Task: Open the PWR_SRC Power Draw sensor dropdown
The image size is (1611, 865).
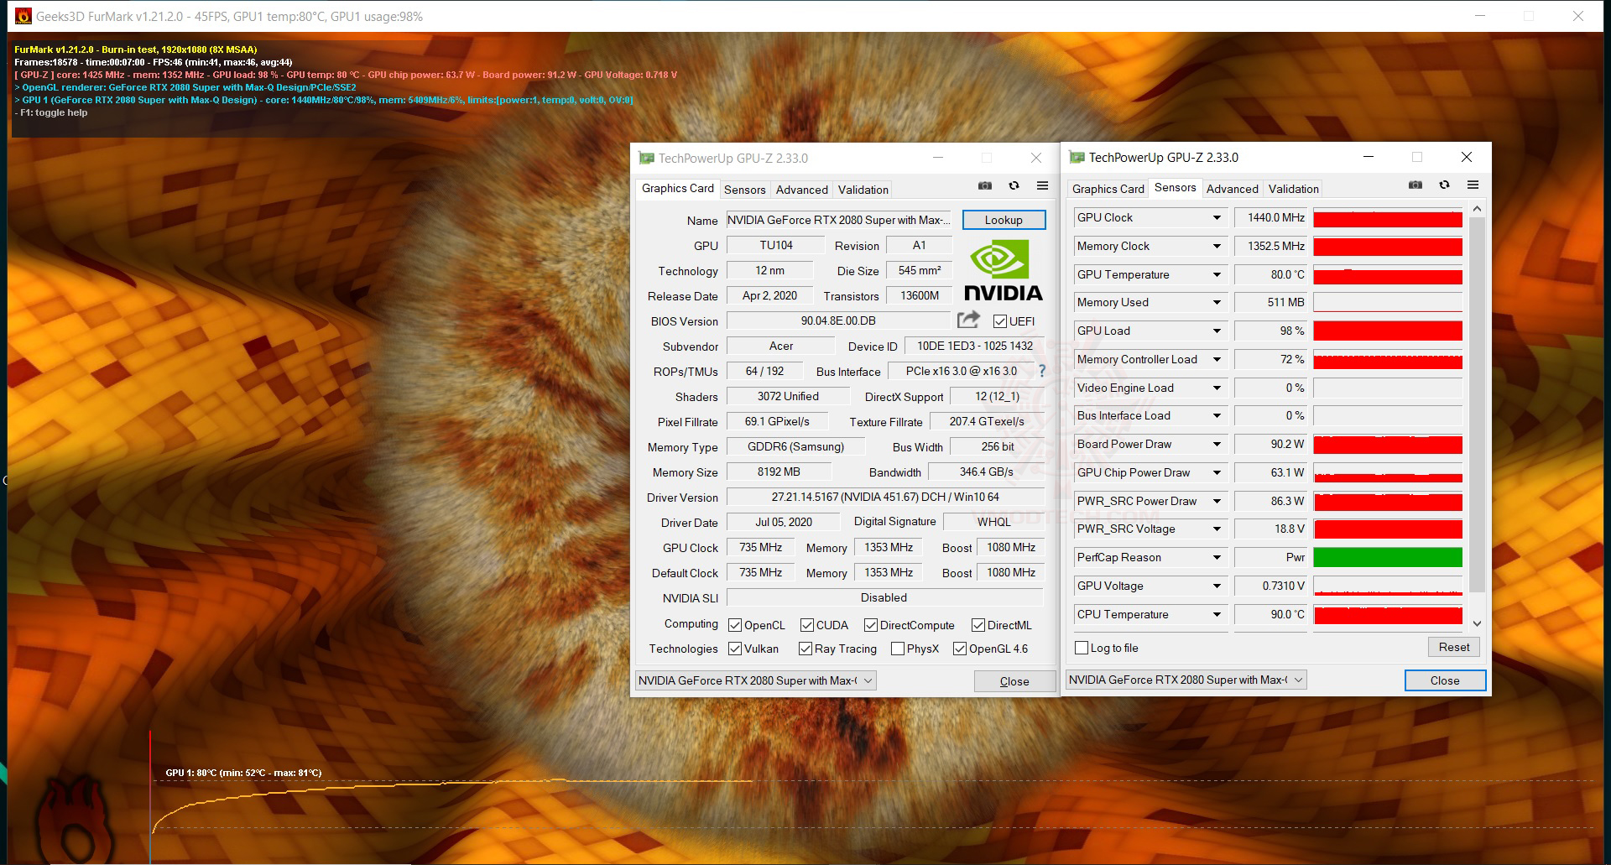Action: click(x=1217, y=502)
